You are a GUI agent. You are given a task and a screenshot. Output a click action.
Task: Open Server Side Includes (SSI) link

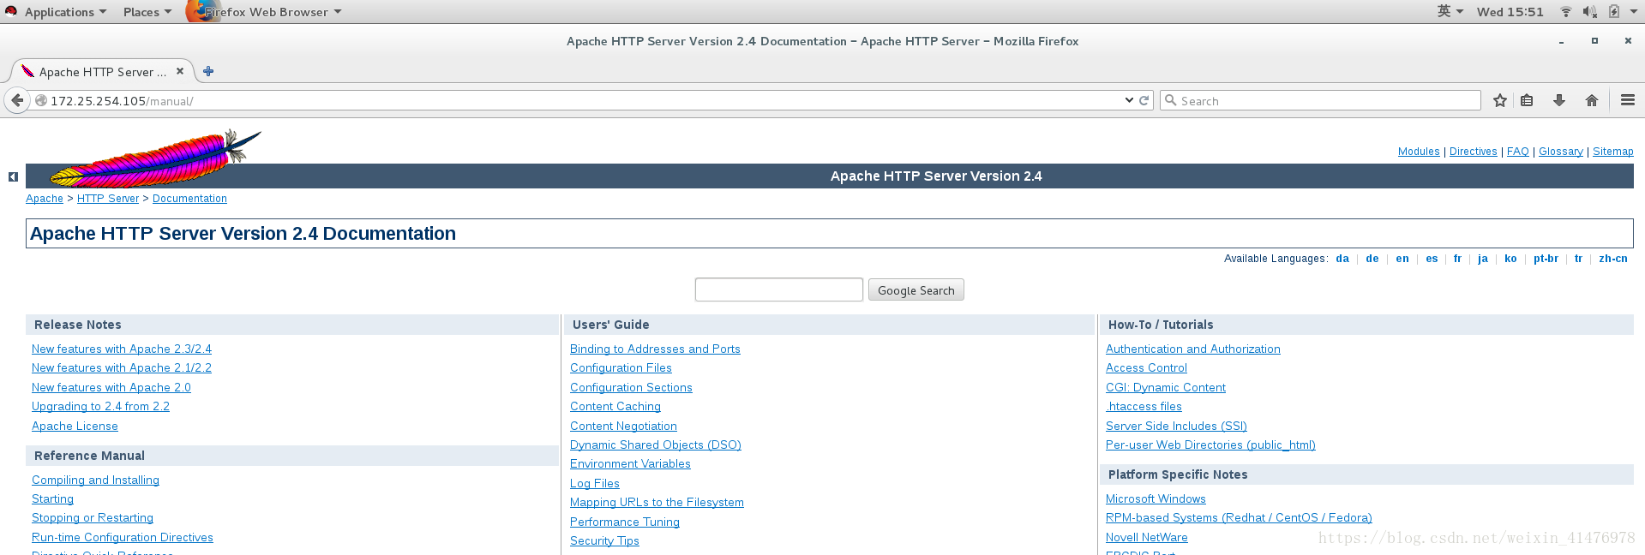1176,426
